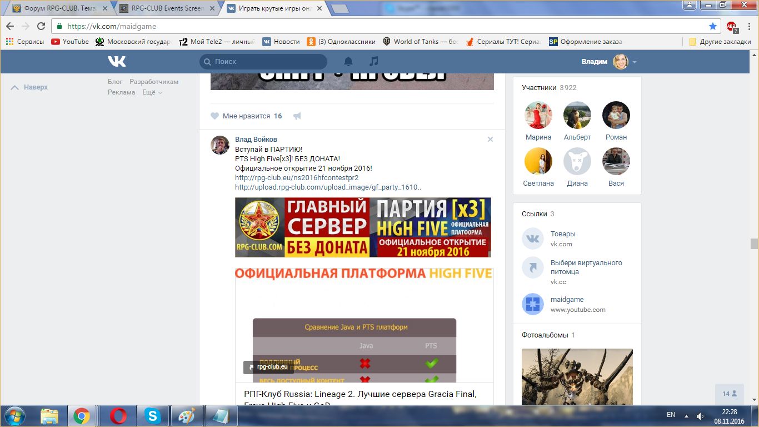Bookmark page with the star icon

713,26
